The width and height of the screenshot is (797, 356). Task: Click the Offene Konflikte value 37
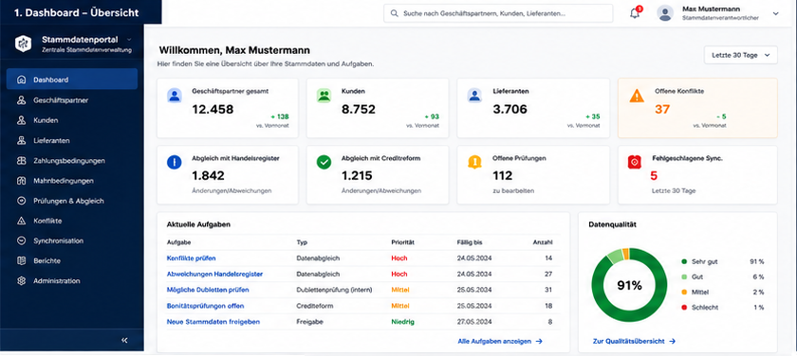[662, 109]
